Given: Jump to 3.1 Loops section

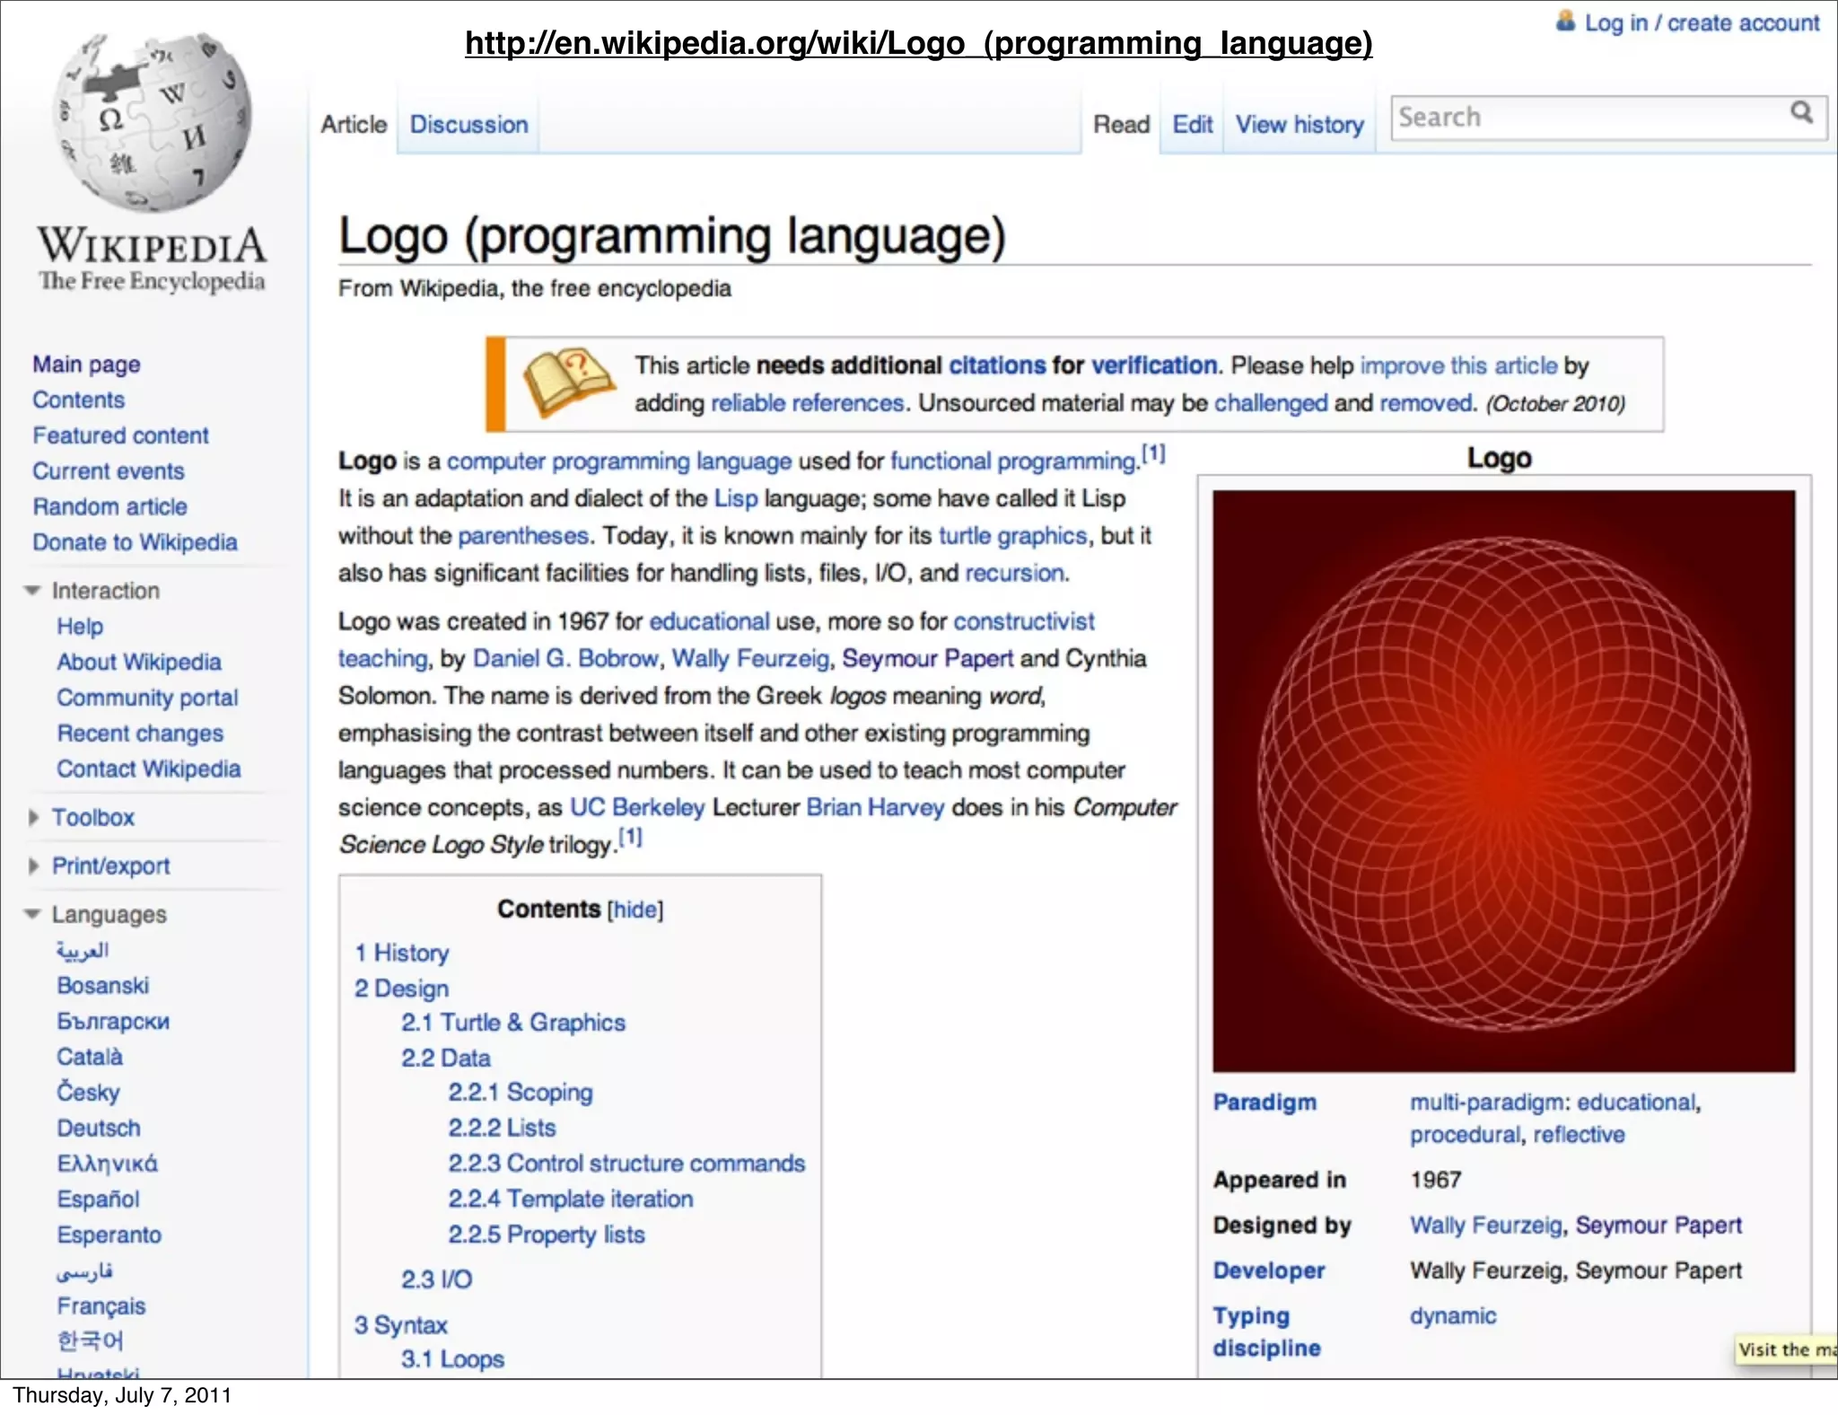Looking at the screenshot, I should [452, 1360].
